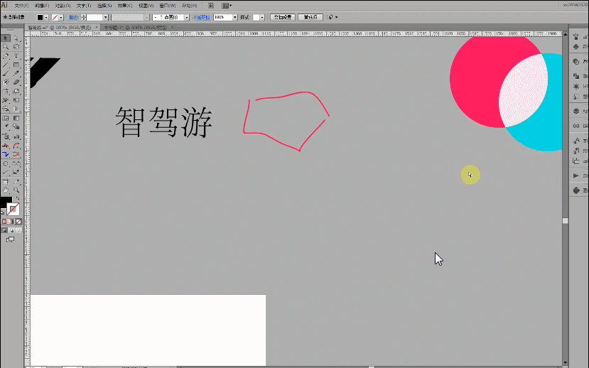Image resolution: width=589 pixels, height=368 pixels.
Task: Open the Brushes panel icon
Action: [x=576, y=36]
